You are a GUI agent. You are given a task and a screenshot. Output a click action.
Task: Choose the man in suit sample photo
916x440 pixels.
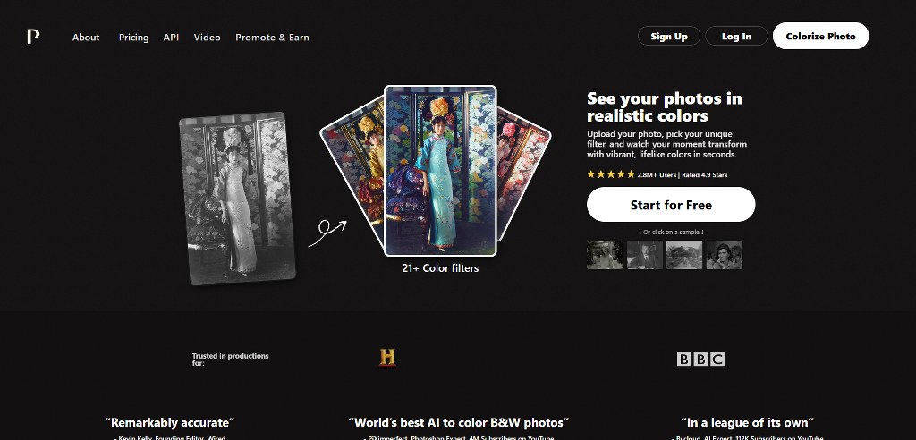[x=644, y=255]
